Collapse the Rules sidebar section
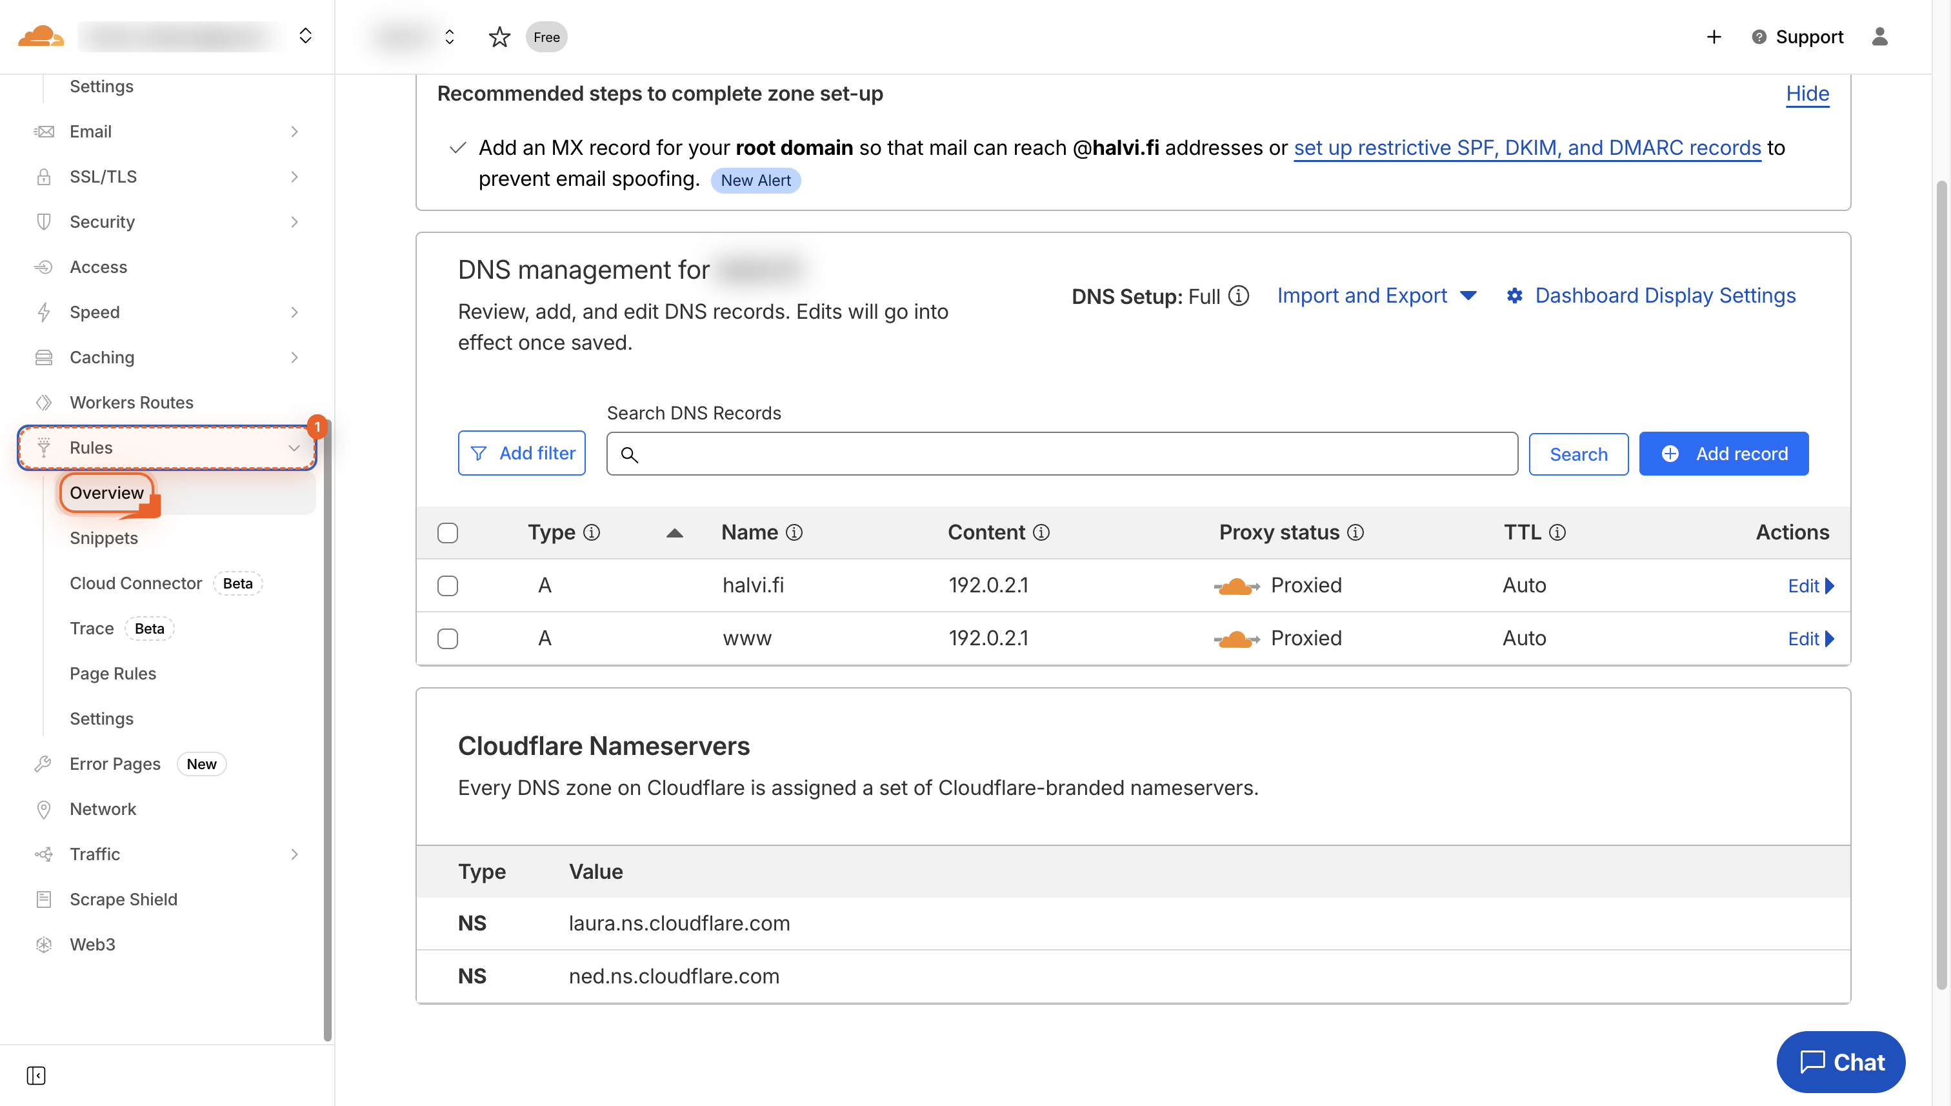The width and height of the screenshot is (1951, 1106). click(x=293, y=447)
